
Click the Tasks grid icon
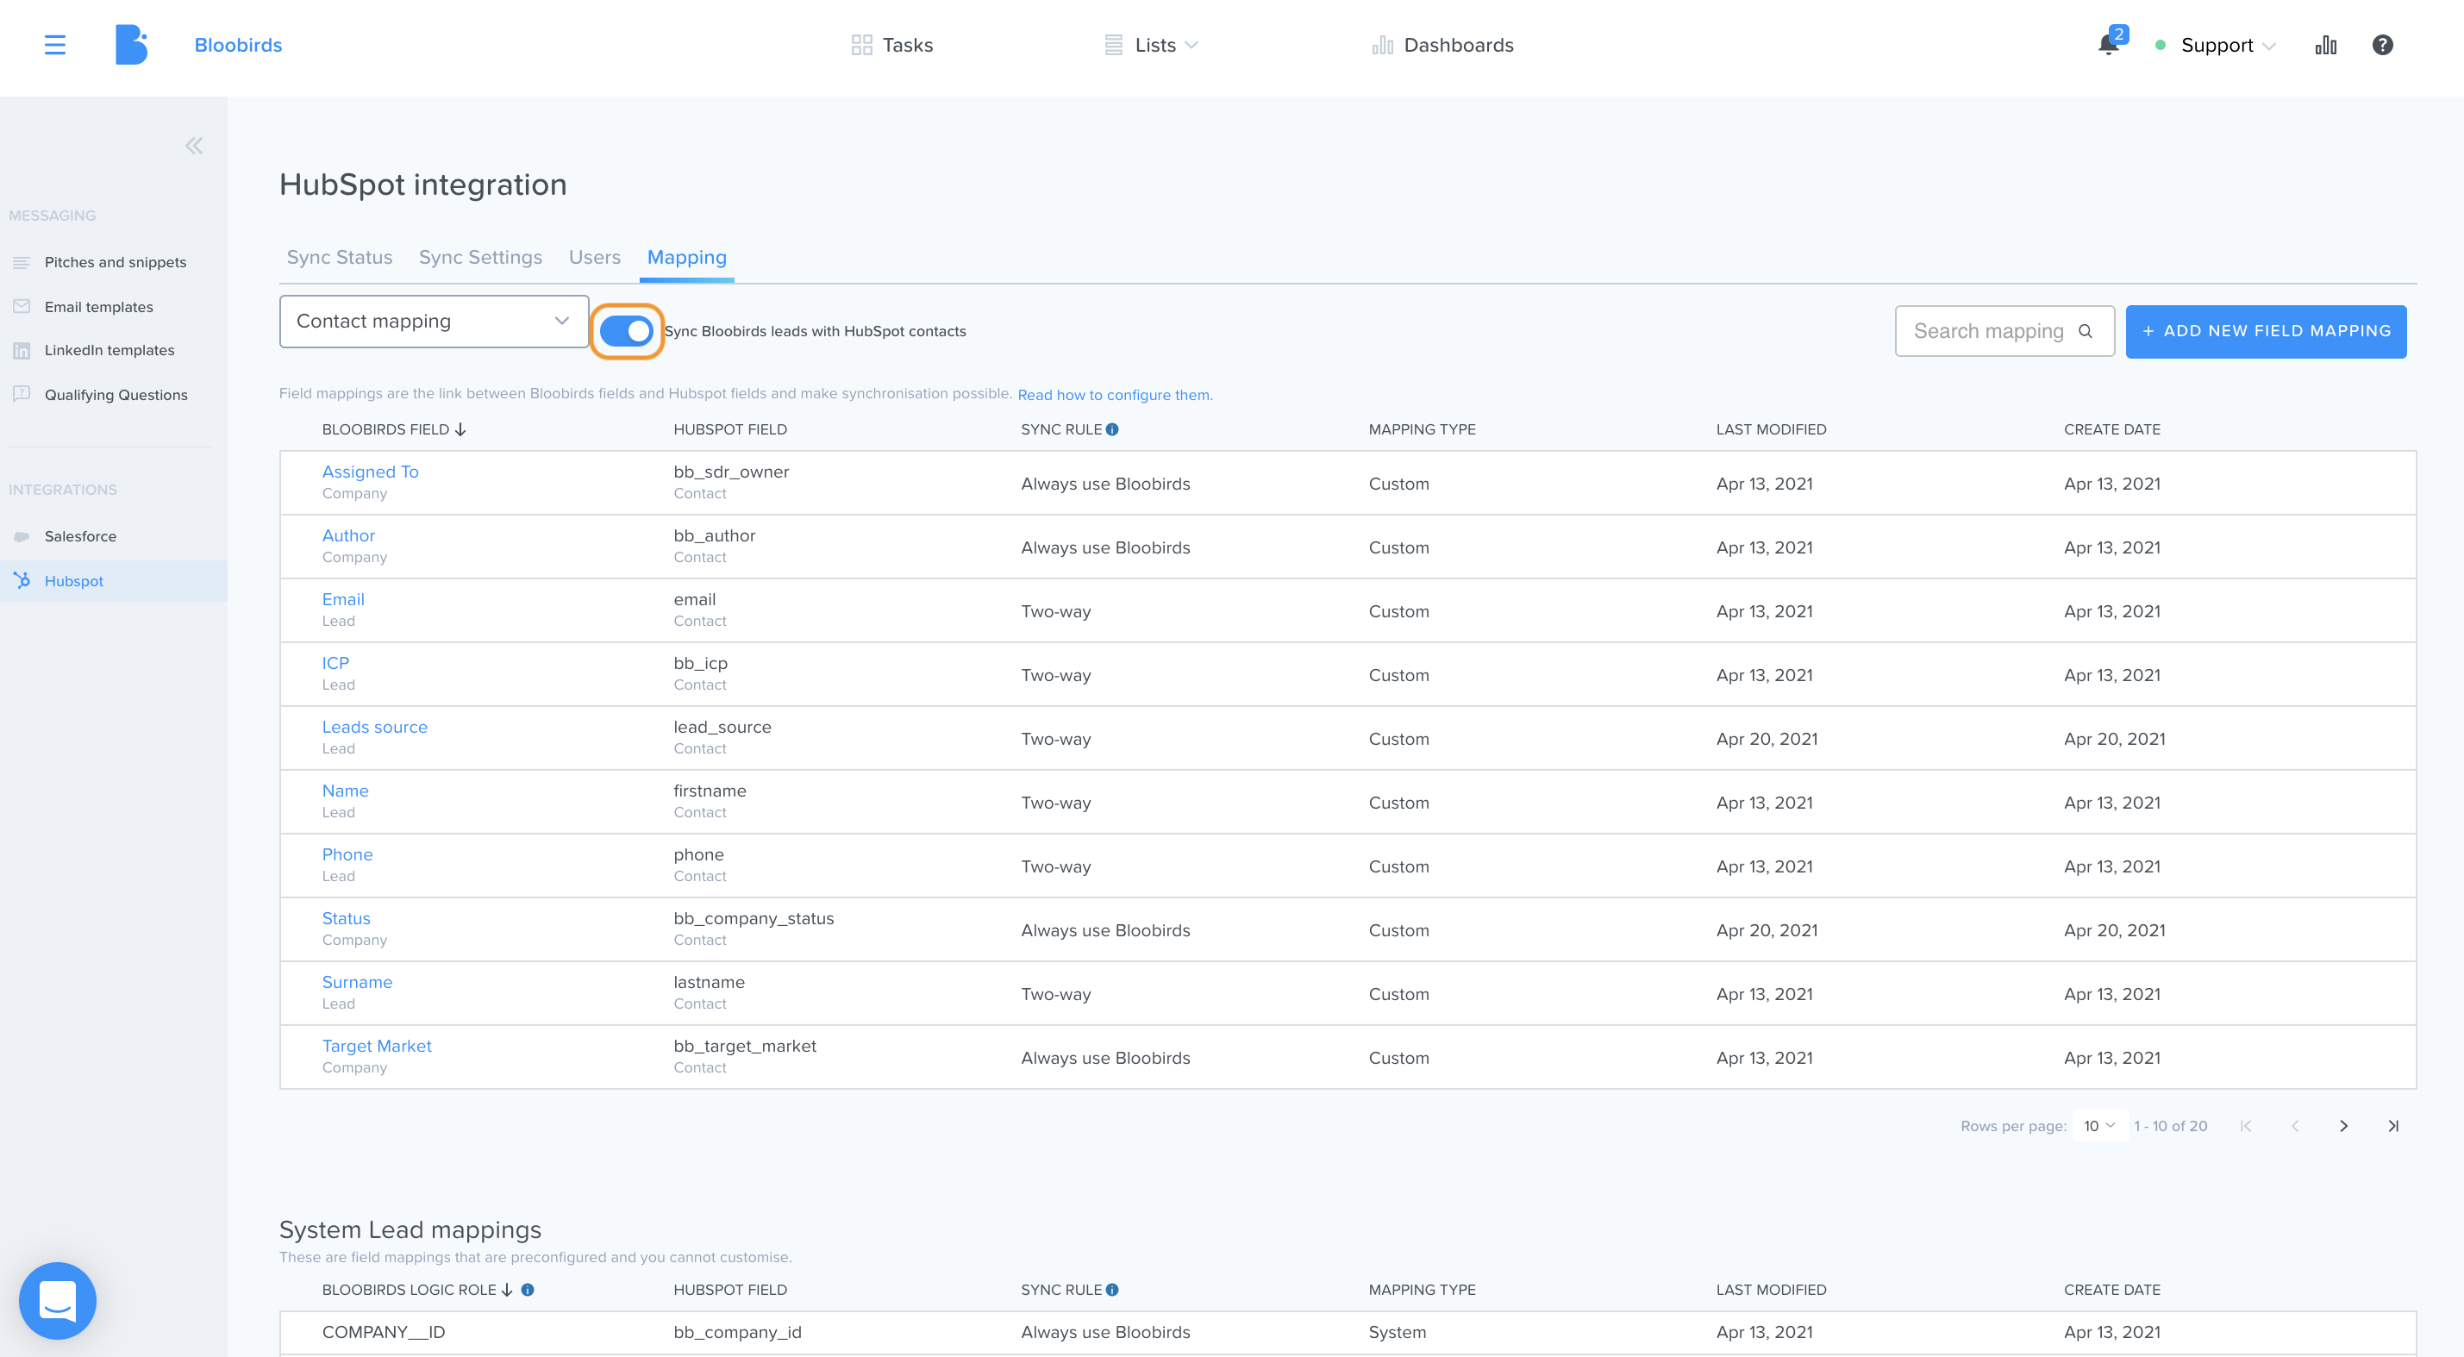pyautogui.click(x=861, y=45)
